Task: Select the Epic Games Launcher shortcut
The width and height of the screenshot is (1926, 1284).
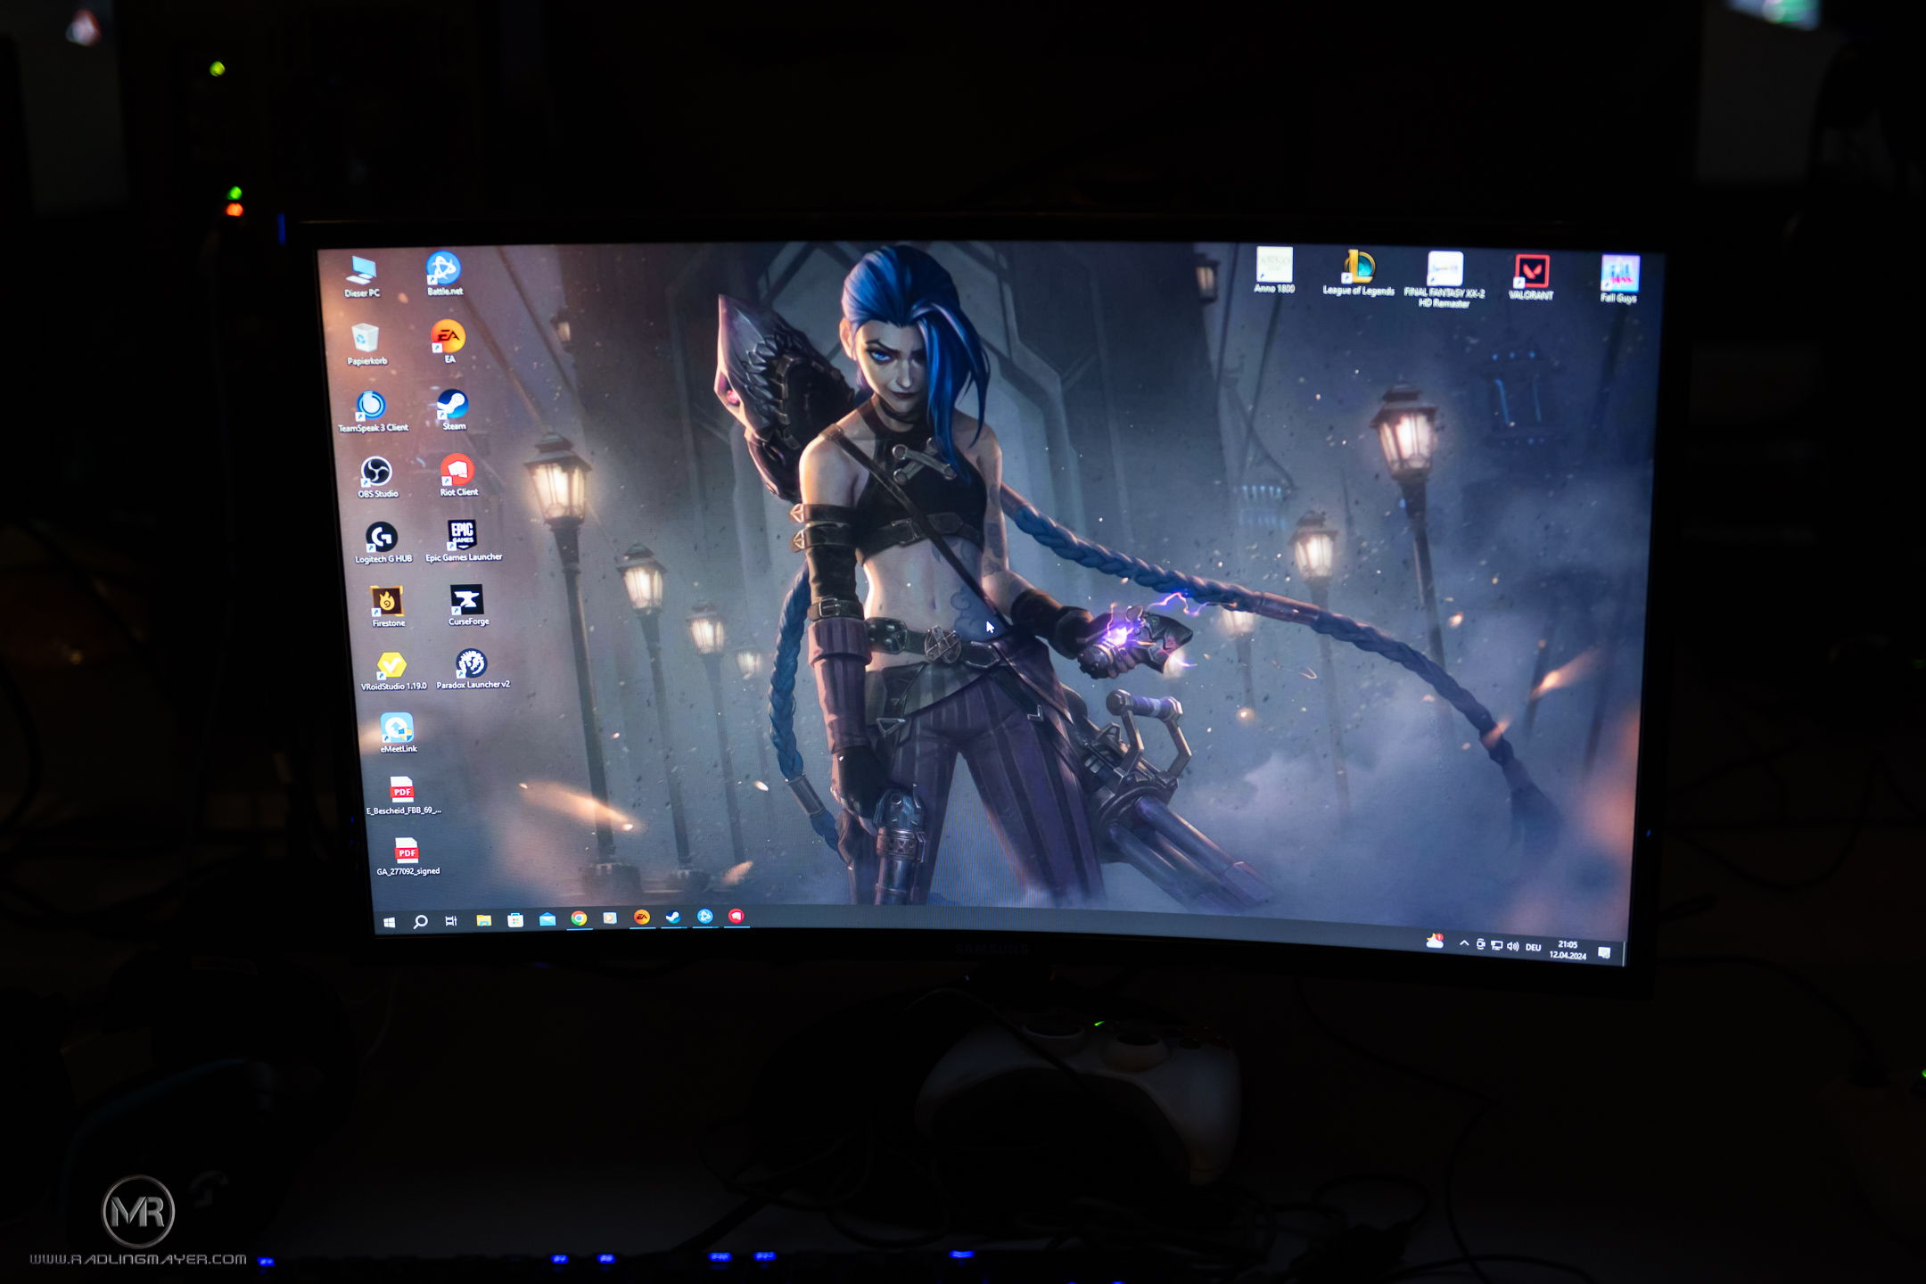Action: (x=463, y=540)
